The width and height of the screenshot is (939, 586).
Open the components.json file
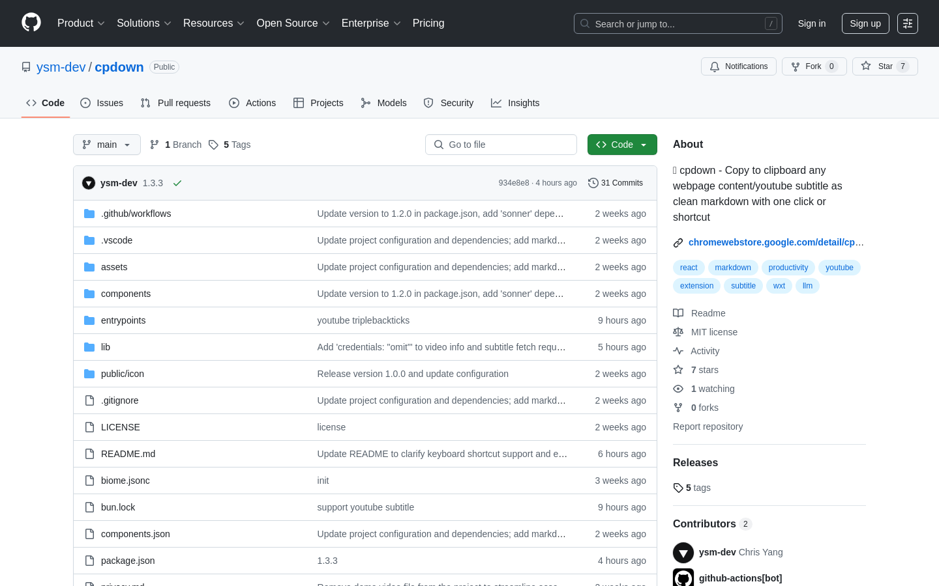point(136,534)
